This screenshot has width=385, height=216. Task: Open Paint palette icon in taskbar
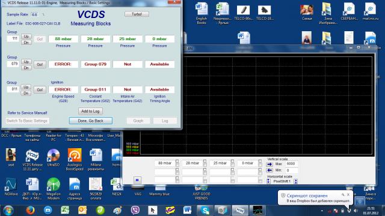click(117, 211)
